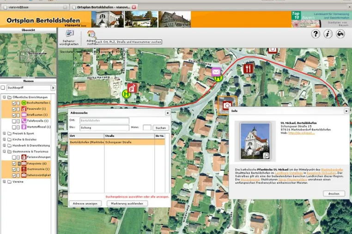Click the Hsnr. house number input field

click(x=147, y=128)
